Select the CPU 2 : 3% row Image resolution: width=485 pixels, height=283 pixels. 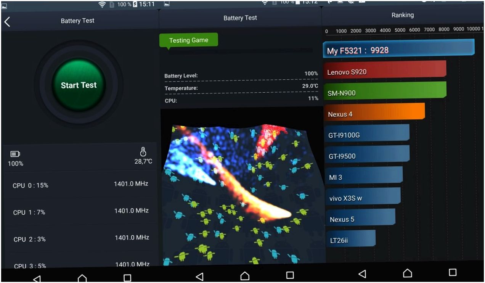coord(80,239)
